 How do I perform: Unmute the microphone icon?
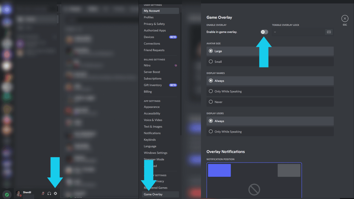[x=43, y=193]
